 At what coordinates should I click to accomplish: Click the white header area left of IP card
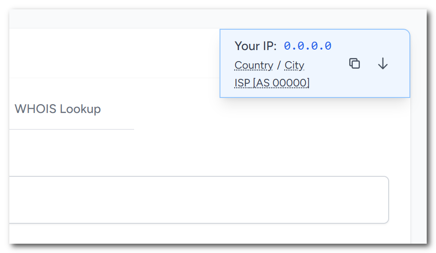[111, 53]
